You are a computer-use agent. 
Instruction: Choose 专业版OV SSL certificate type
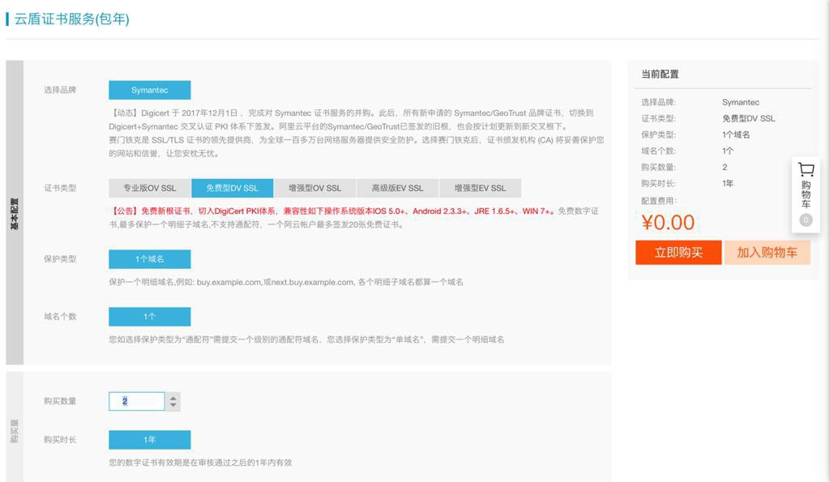tap(150, 188)
